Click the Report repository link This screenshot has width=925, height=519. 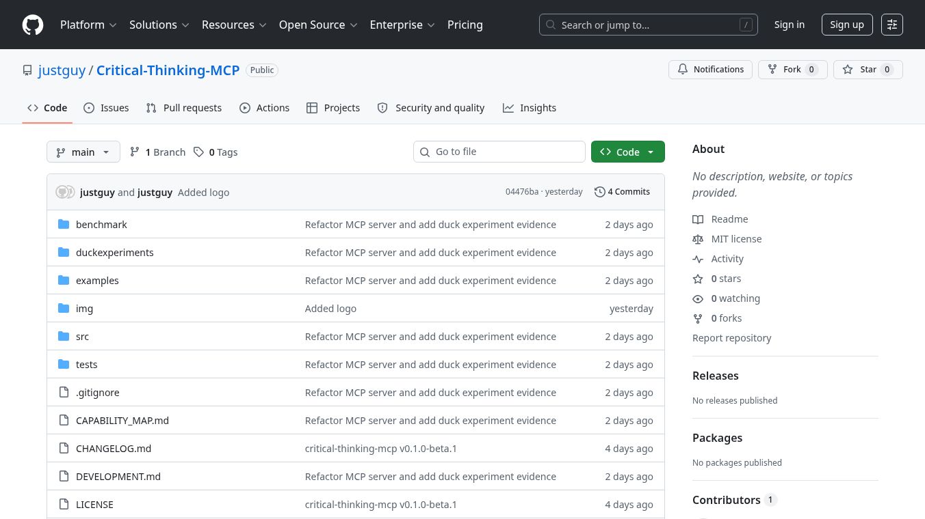(x=731, y=338)
